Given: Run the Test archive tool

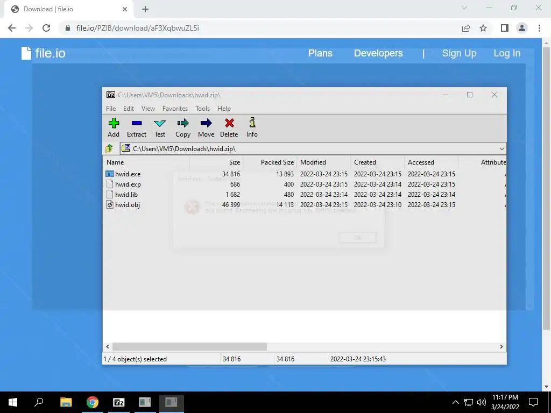Looking at the screenshot, I should click(x=159, y=127).
